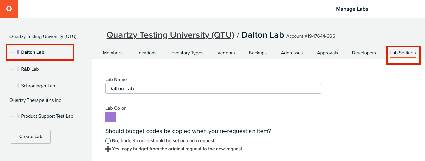This screenshot has width=425, height=161.
Task: Click the Lab Name input field
Action: (213, 88)
